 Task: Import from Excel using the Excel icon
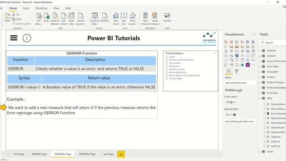point(46,16)
